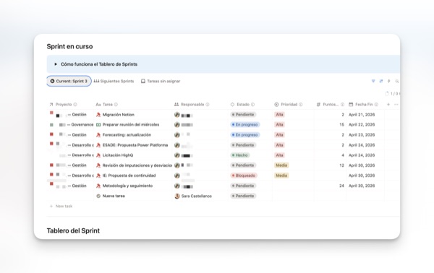Screen dimensions: 434x273
Task: Click the April 23, 2026 date cell
Action: [362, 135]
